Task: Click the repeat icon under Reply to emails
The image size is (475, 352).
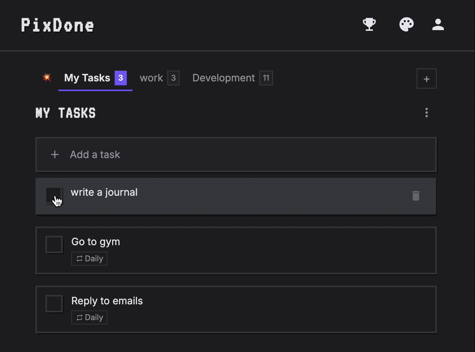Action: (80, 317)
